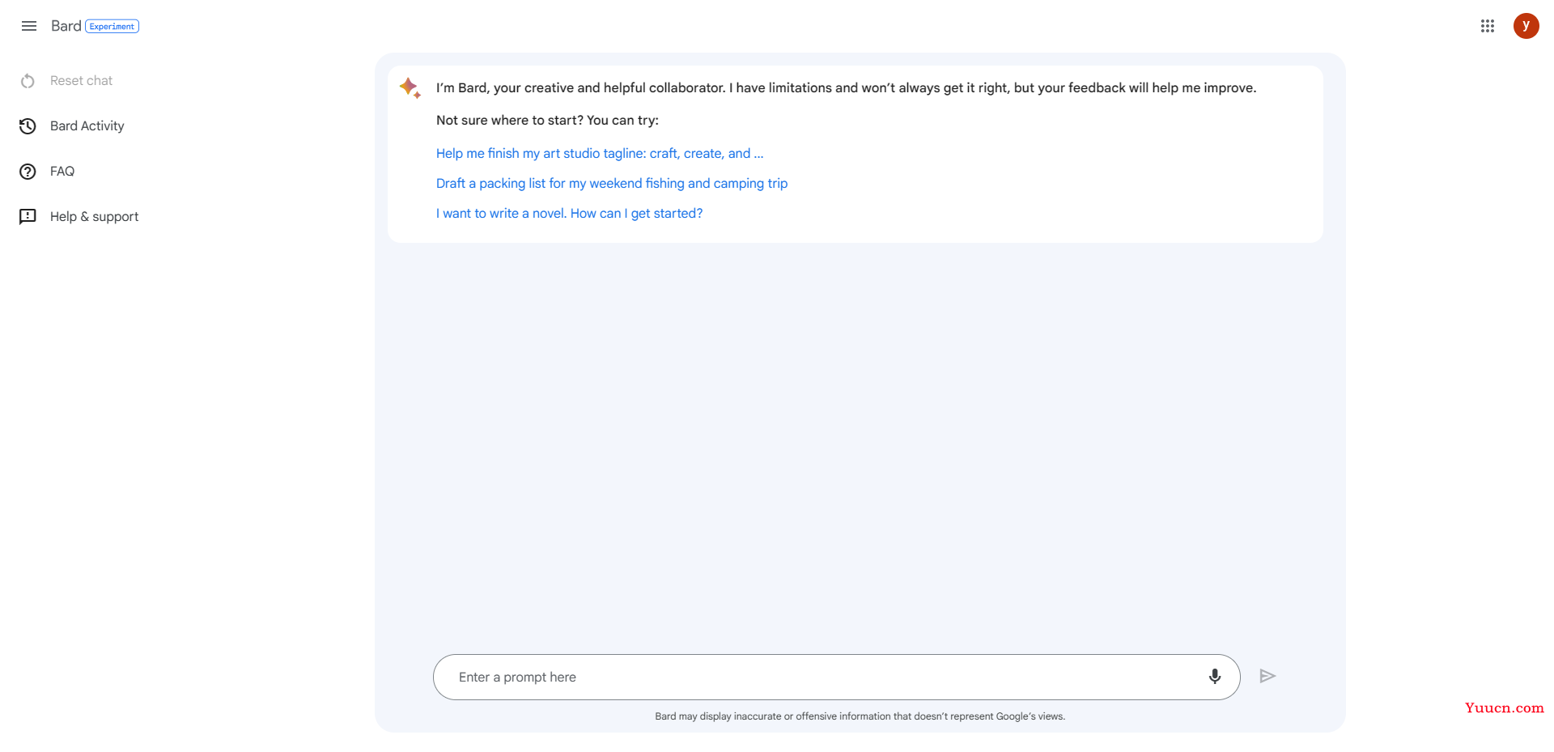This screenshot has height=752, width=1554.
Task: Activate the microphone voice input
Action: (x=1215, y=677)
